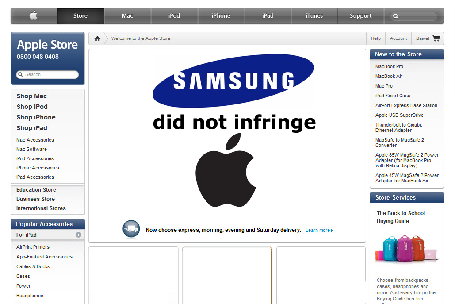Open Thunderbolt to Gigabit Ethernet Adapter
Image resolution: width=455 pixels, height=304 pixels.
(398, 127)
